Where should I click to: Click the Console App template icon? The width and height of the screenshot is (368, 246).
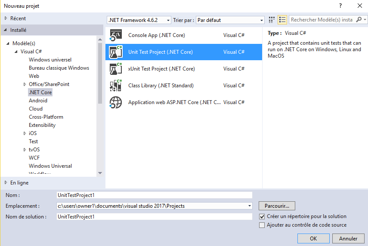tap(116, 35)
